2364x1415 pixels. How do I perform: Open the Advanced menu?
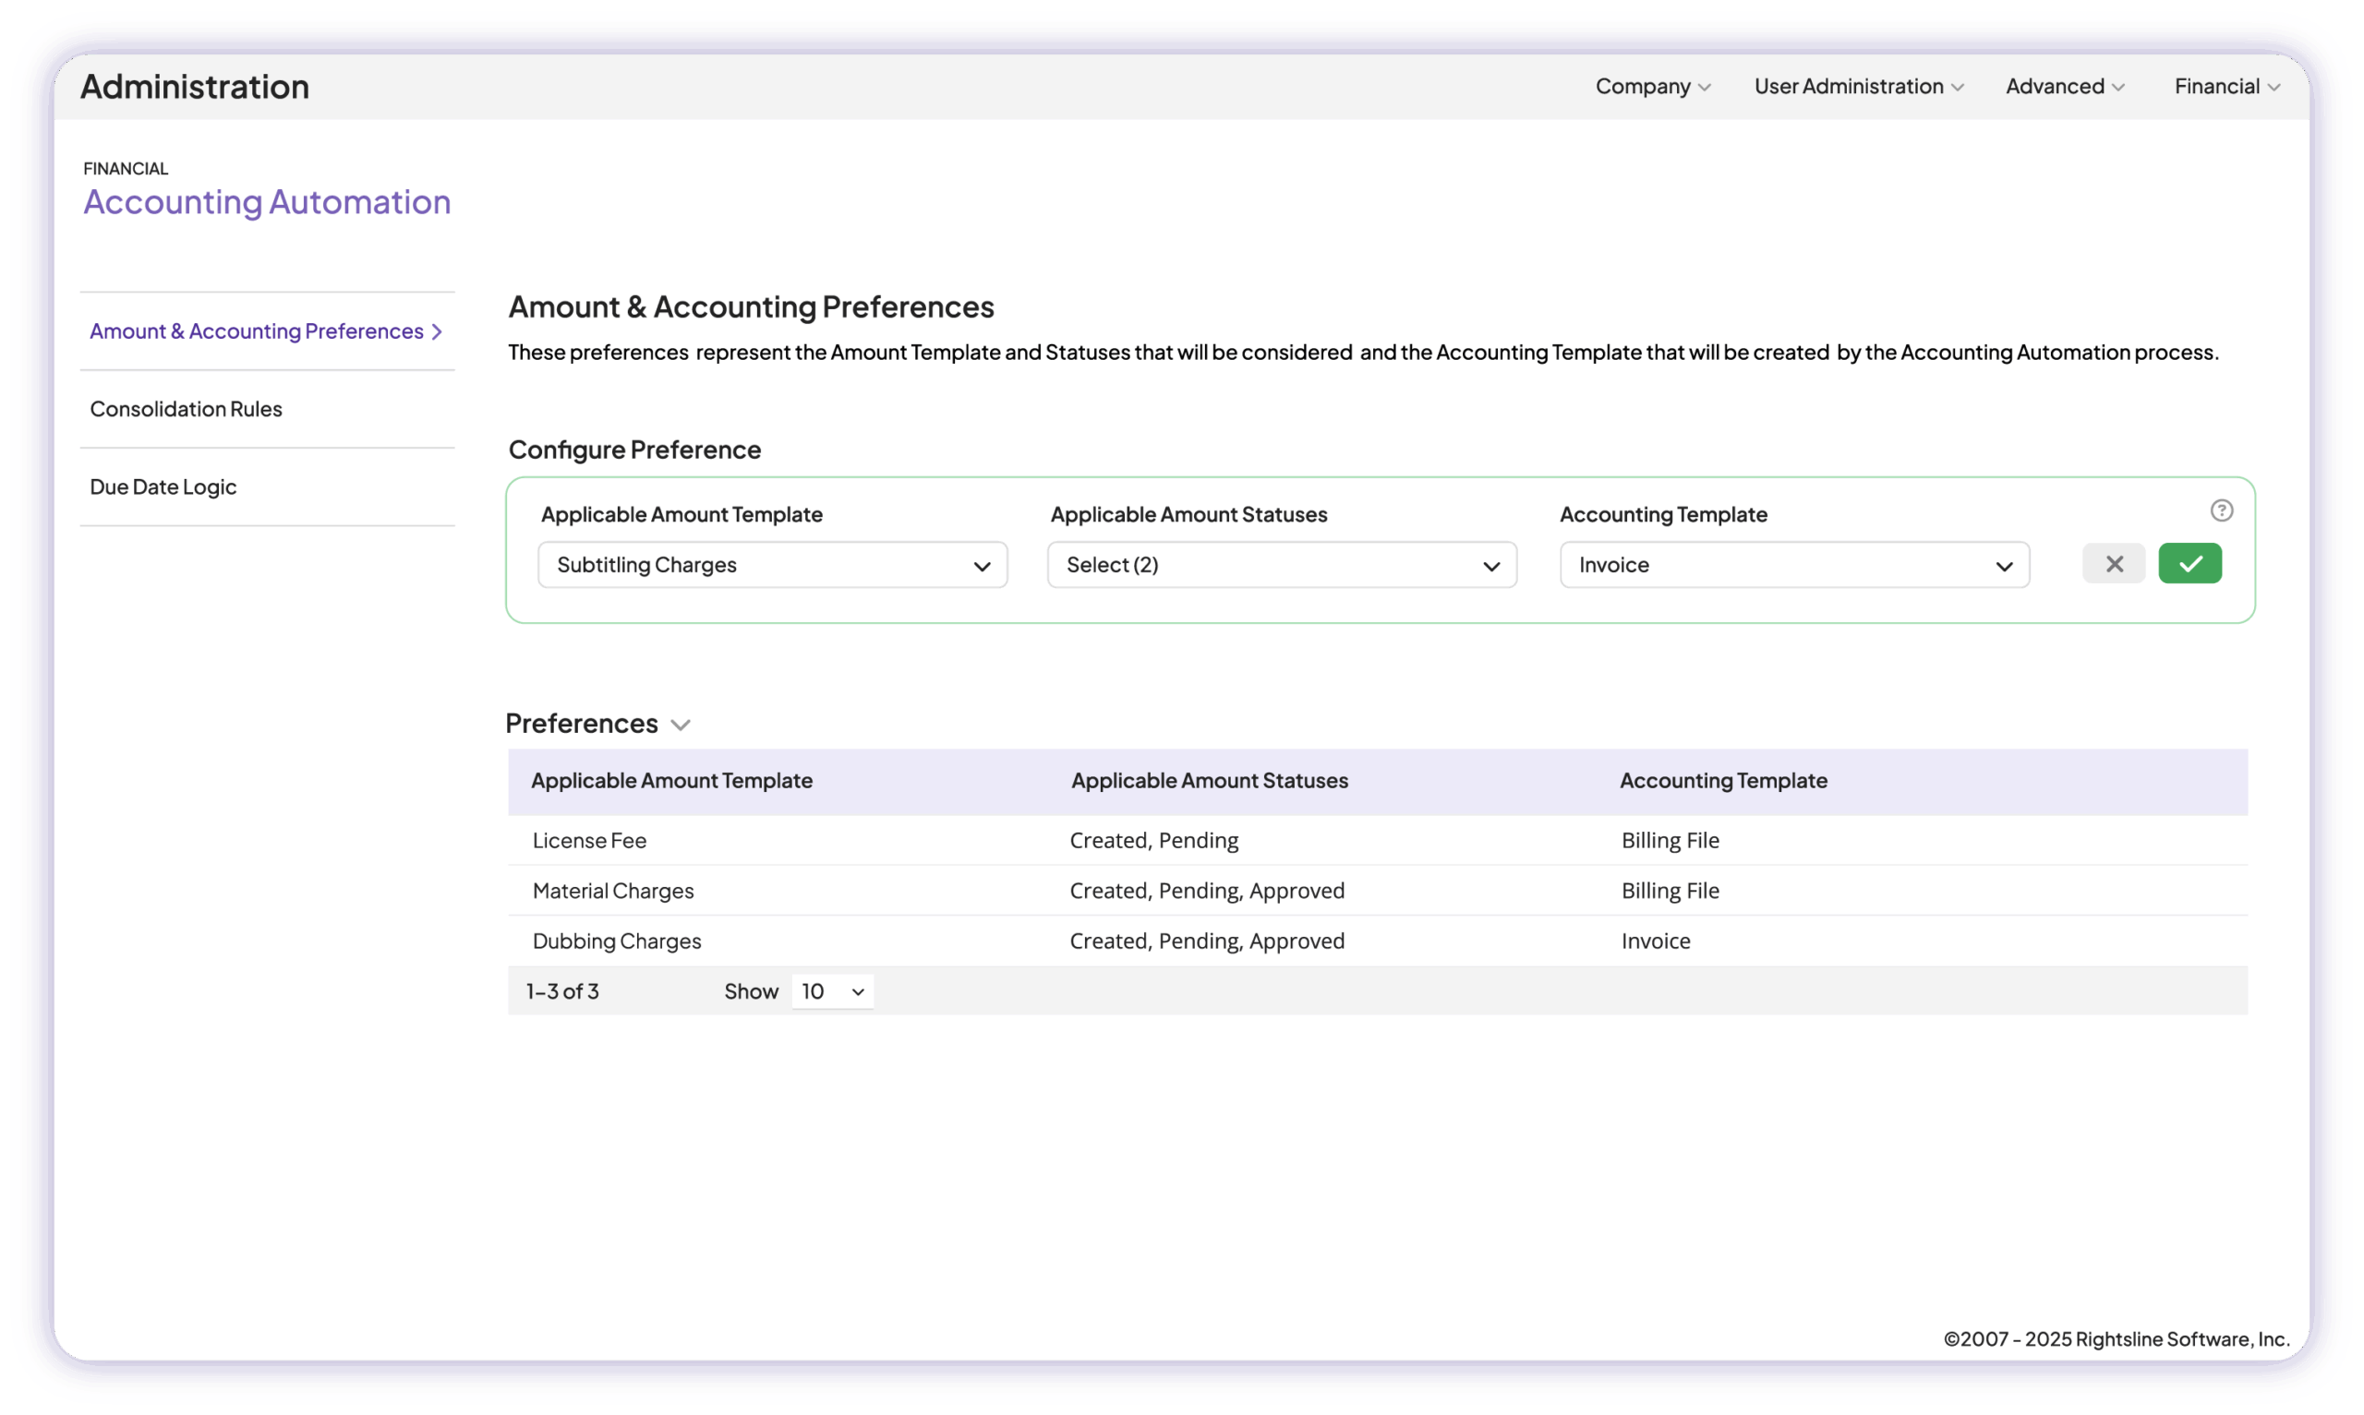click(2064, 87)
